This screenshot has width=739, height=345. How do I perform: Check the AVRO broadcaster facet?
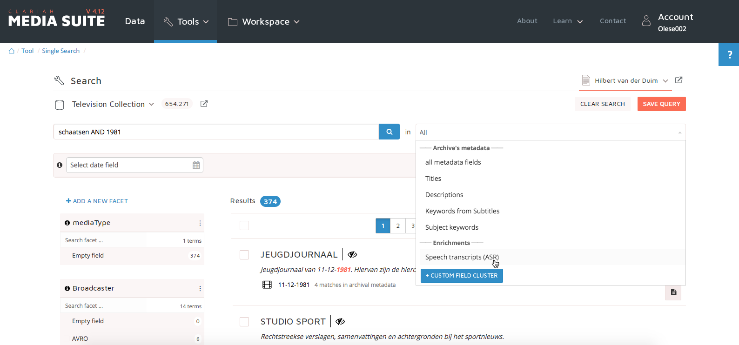[x=67, y=338]
